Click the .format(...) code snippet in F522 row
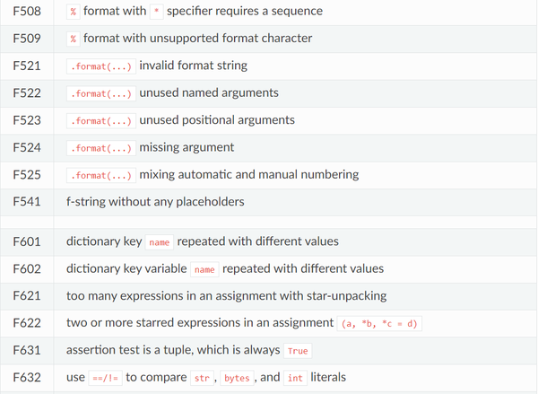 (100, 93)
